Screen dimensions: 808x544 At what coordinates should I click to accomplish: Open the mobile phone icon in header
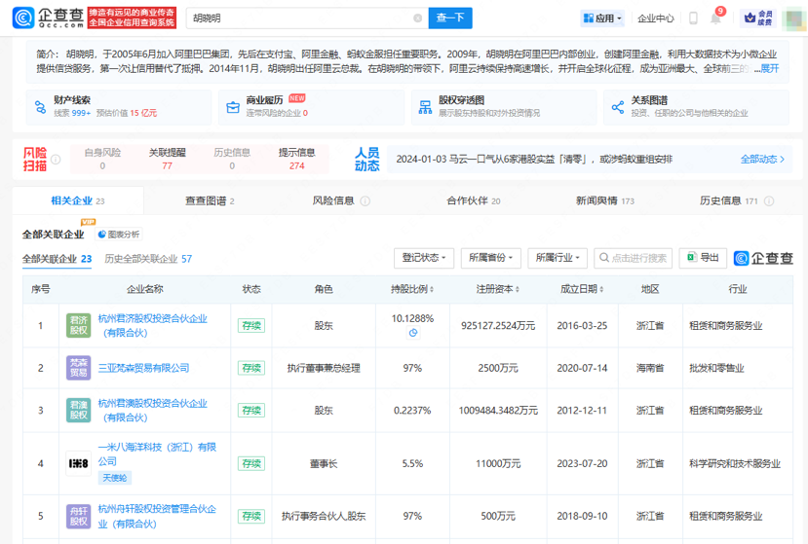[692, 18]
